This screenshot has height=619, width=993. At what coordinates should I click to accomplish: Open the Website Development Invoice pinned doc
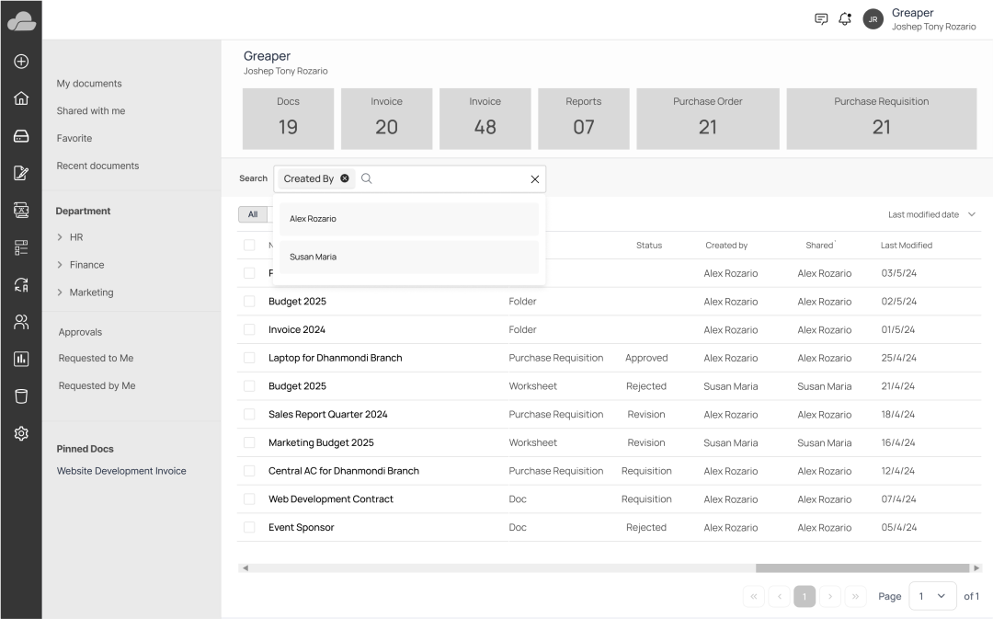(x=121, y=471)
